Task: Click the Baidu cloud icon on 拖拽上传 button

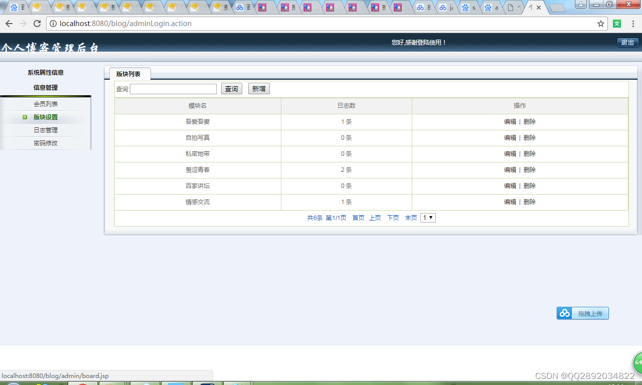Action: (564, 313)
